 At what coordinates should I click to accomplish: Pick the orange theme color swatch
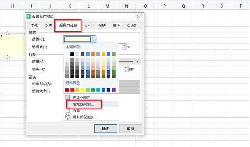pyautogui.click(x=93, y=54)
